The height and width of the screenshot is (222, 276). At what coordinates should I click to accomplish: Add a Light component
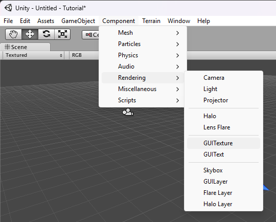[223, 89]
